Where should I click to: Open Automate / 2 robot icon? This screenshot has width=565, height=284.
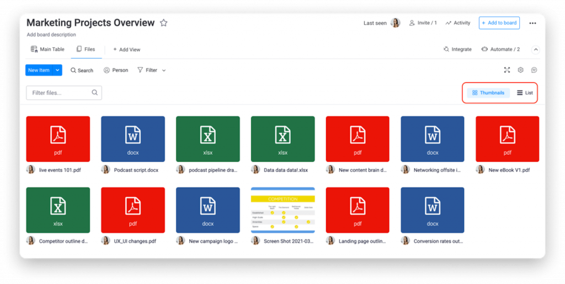(x=484, y=49)
